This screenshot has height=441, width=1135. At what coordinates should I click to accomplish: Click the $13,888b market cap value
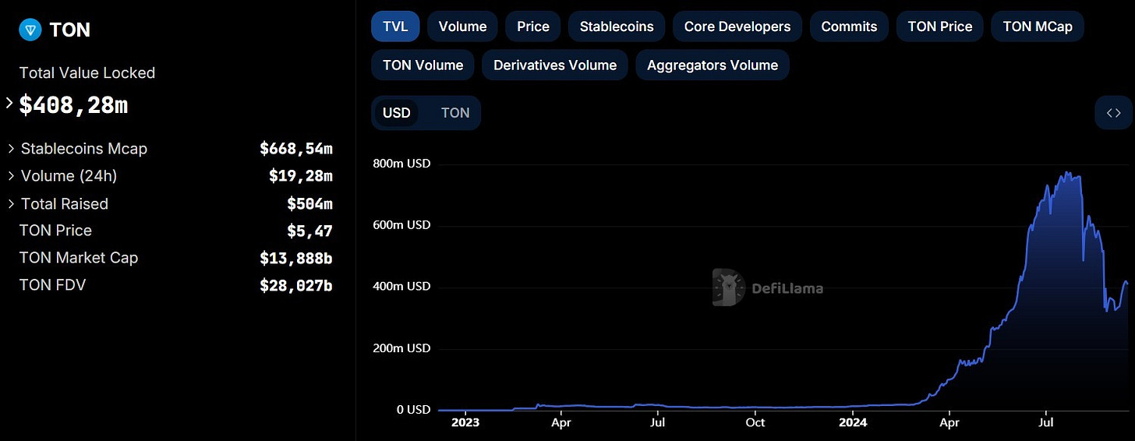coord(296,258)
